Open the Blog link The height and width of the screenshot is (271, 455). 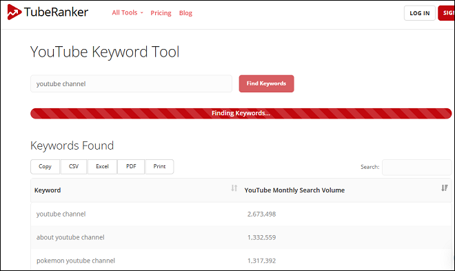tap(185, 13)
